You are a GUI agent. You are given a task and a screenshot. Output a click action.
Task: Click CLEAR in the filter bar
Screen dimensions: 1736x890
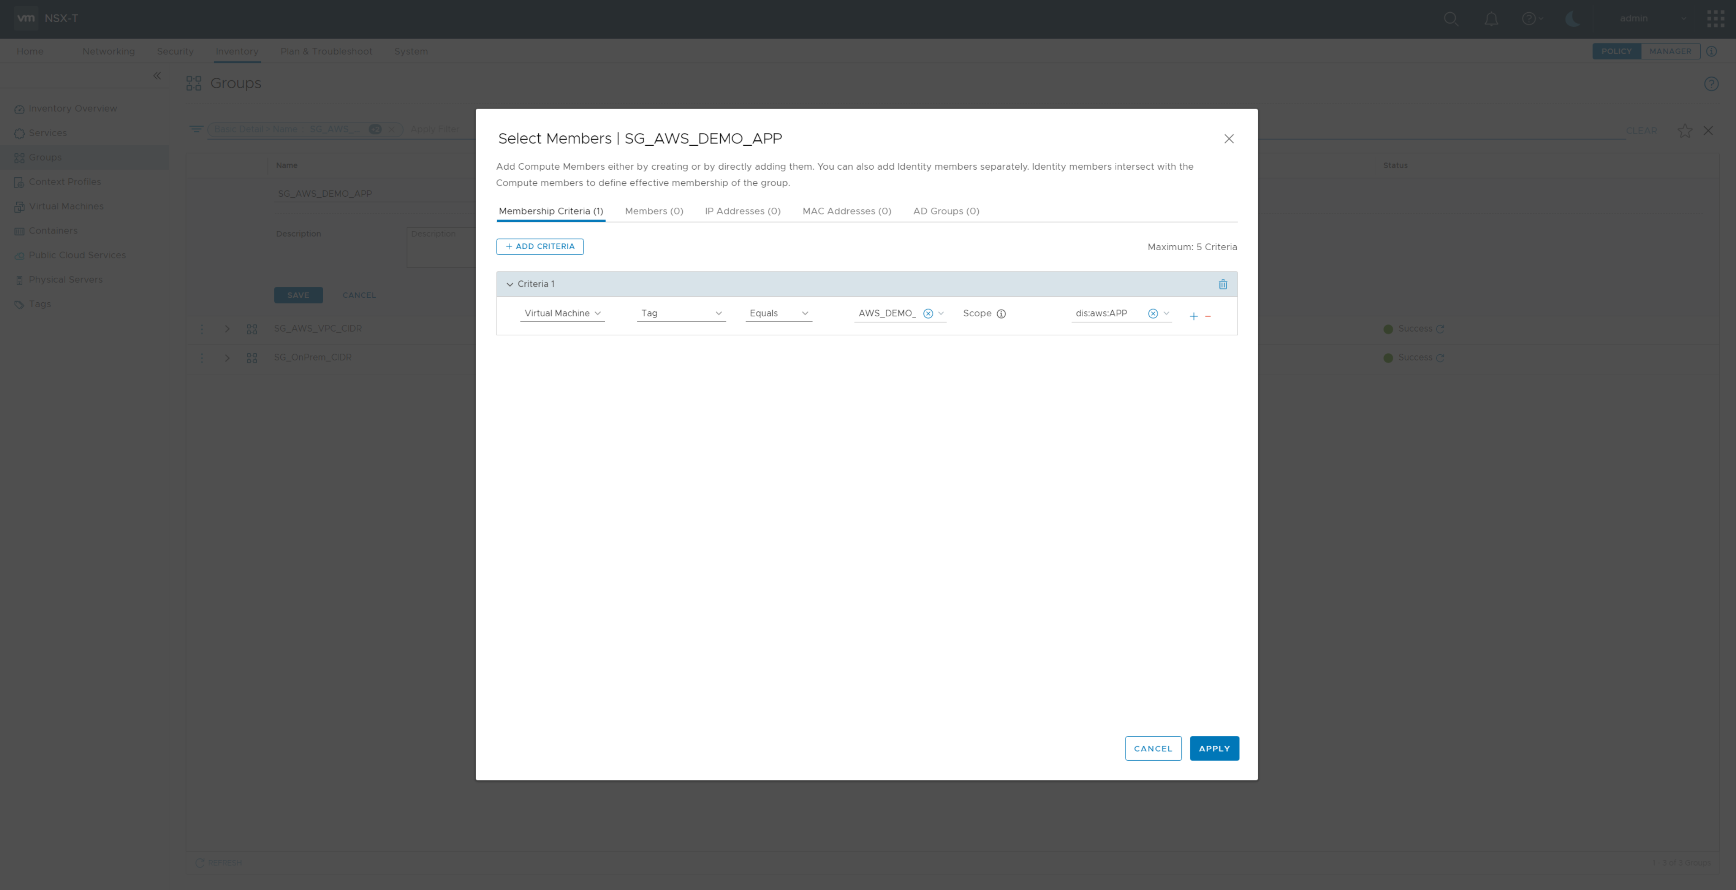click(1641, 131)
